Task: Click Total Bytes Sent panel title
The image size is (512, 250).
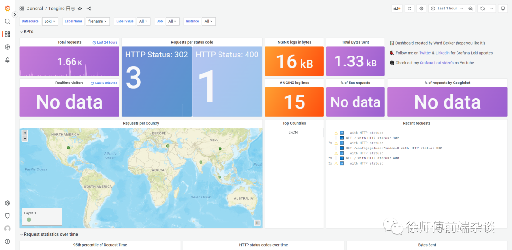Action: 355,42
